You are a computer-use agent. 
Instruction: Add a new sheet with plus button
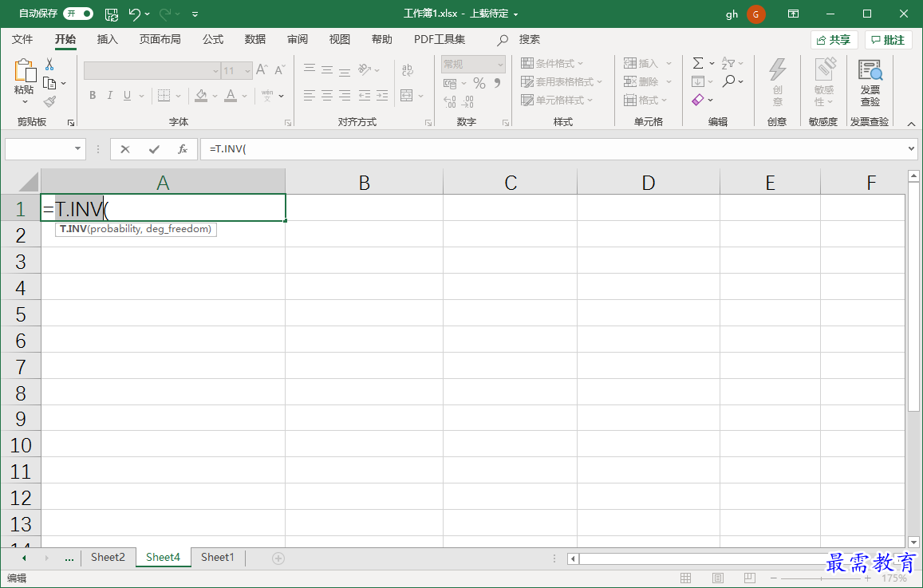[x=278, y=558]
